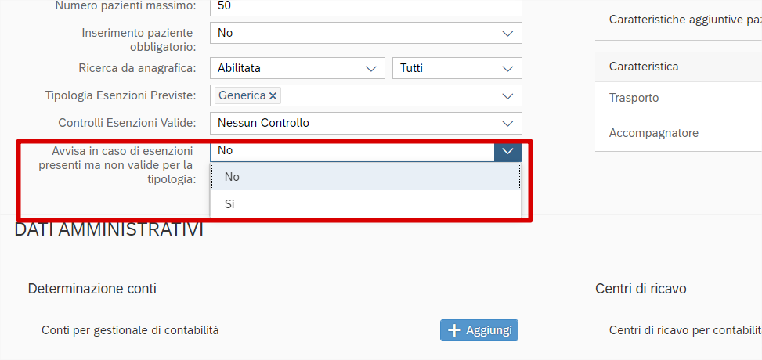Choose Si from the dropdown list
Image resolution: width=762 pixels, height=360 pixels.
coord(365,204)
